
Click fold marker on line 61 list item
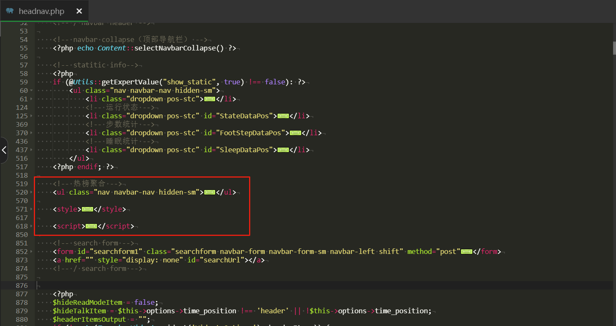pos(210,99)
